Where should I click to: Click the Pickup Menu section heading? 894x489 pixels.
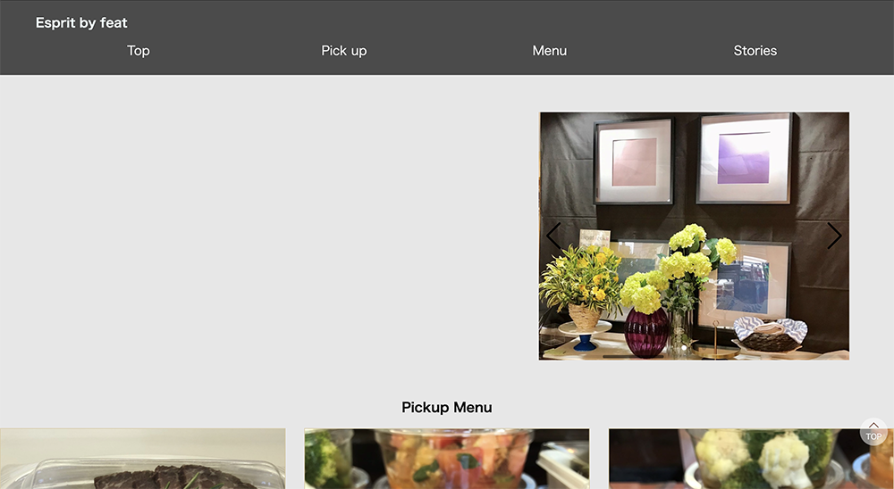446,408
